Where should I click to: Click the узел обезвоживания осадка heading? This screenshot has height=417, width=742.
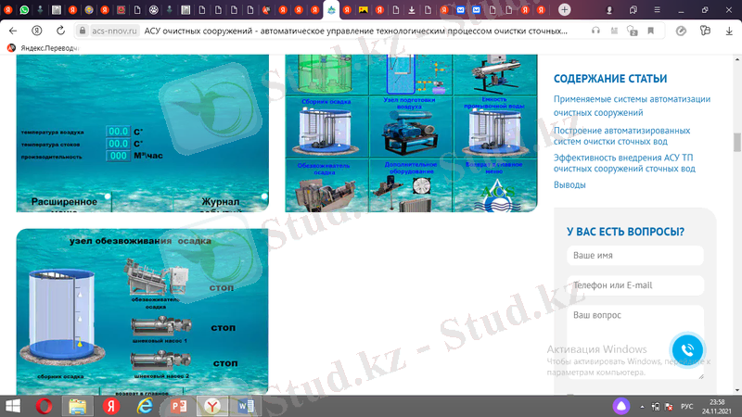(x=140, y=241)
